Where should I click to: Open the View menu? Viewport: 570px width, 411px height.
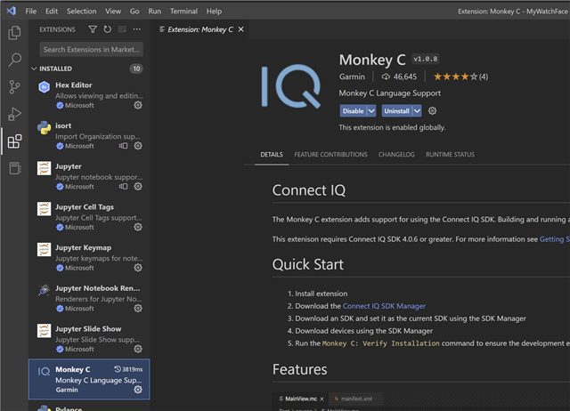click(113, 12)
